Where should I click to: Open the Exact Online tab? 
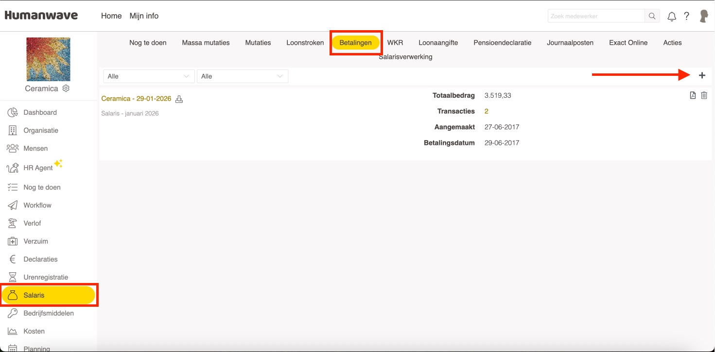click(628, 43)
